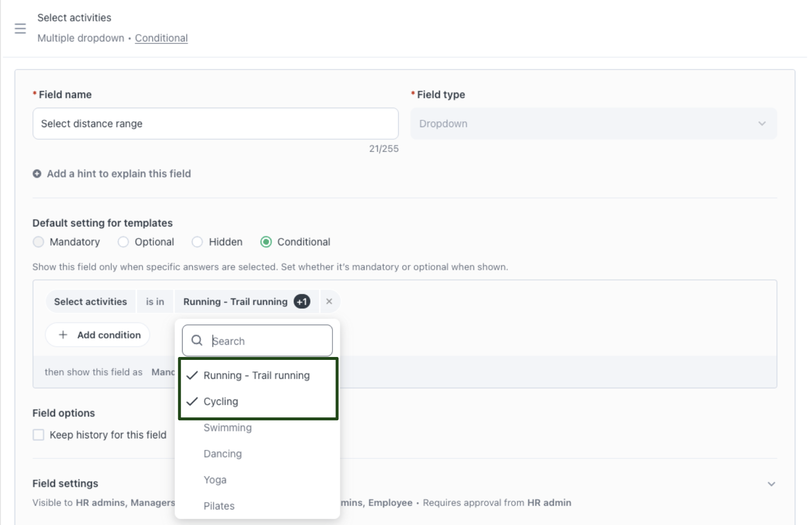Open the Conditional link in header

point(161,38)
